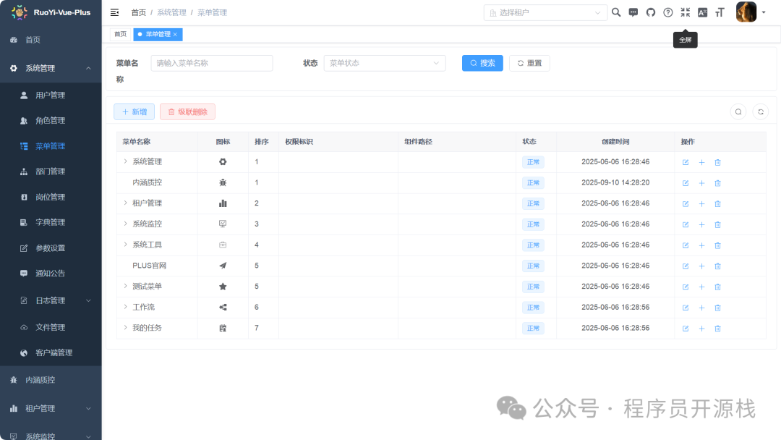This screenshot has width=781, height=440.
Task: Open the 选择租户 tenant dropdown
Action: [545, 12]
